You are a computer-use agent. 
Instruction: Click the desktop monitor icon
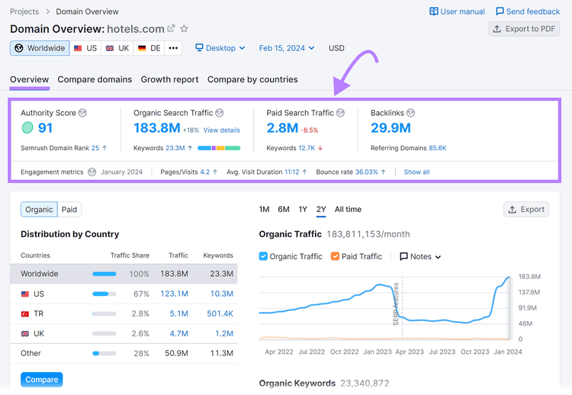(x=199, y=47)
